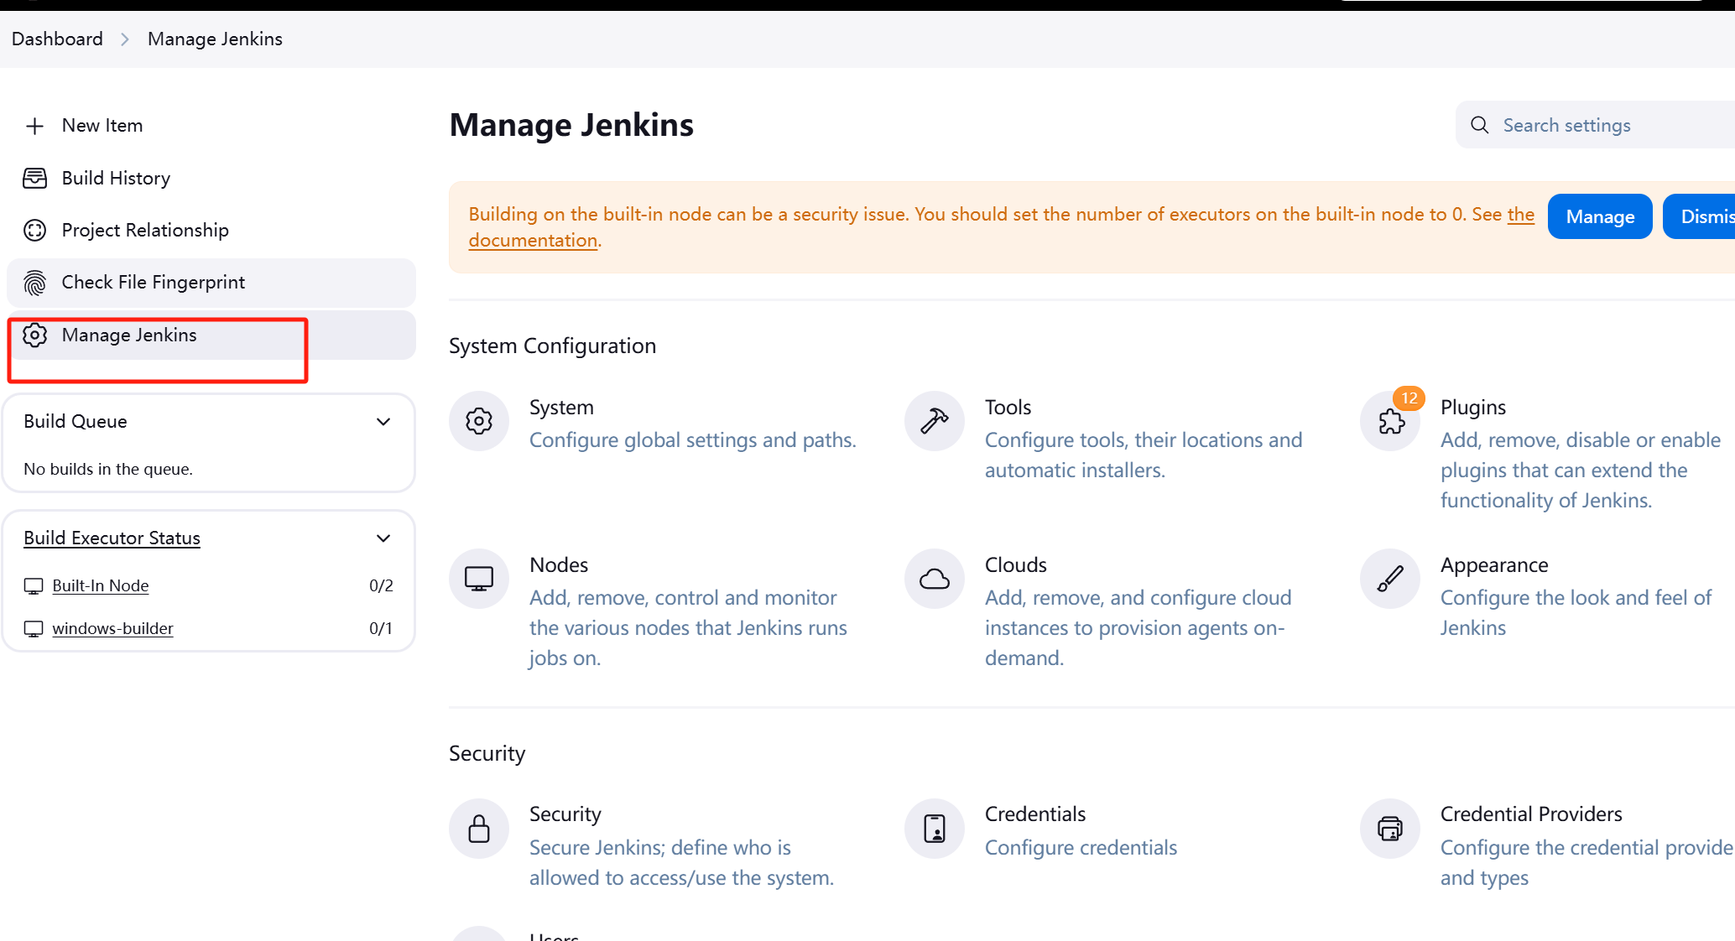Select Manage Jenkins in sidebar
1735x941 pixels.
(x=211, y=335)
